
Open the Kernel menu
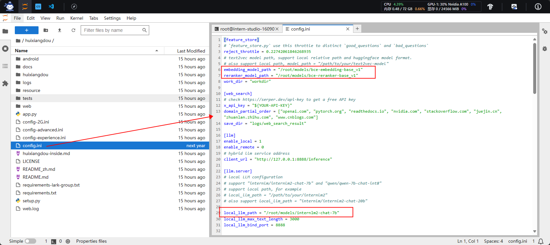pyautogui.click(x=76, y=18)
